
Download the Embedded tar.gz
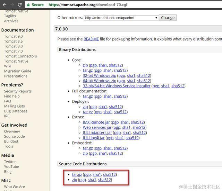(x=88, y=148)
